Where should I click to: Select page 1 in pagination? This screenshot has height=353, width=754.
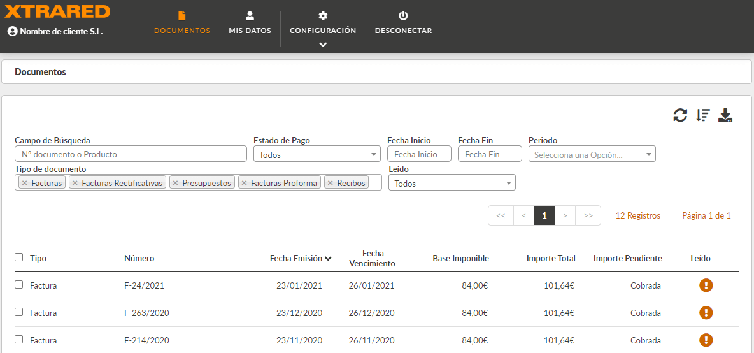tap(544, 215)
